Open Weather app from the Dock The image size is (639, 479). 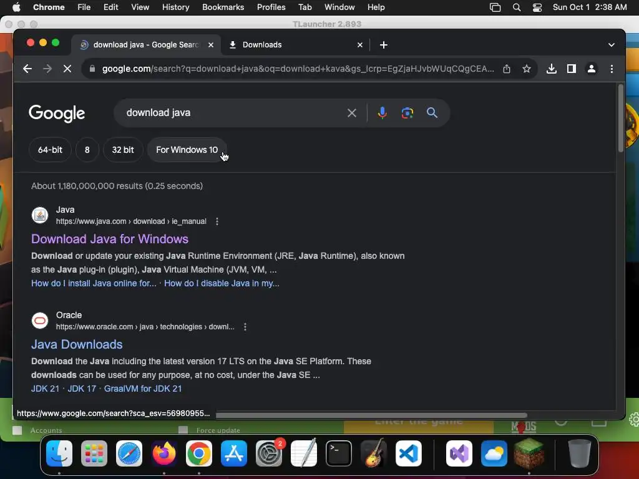coord(494,453)
